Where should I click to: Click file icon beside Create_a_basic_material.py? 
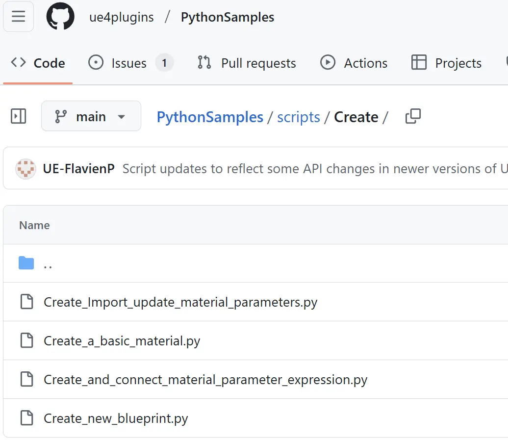[26, 341]
